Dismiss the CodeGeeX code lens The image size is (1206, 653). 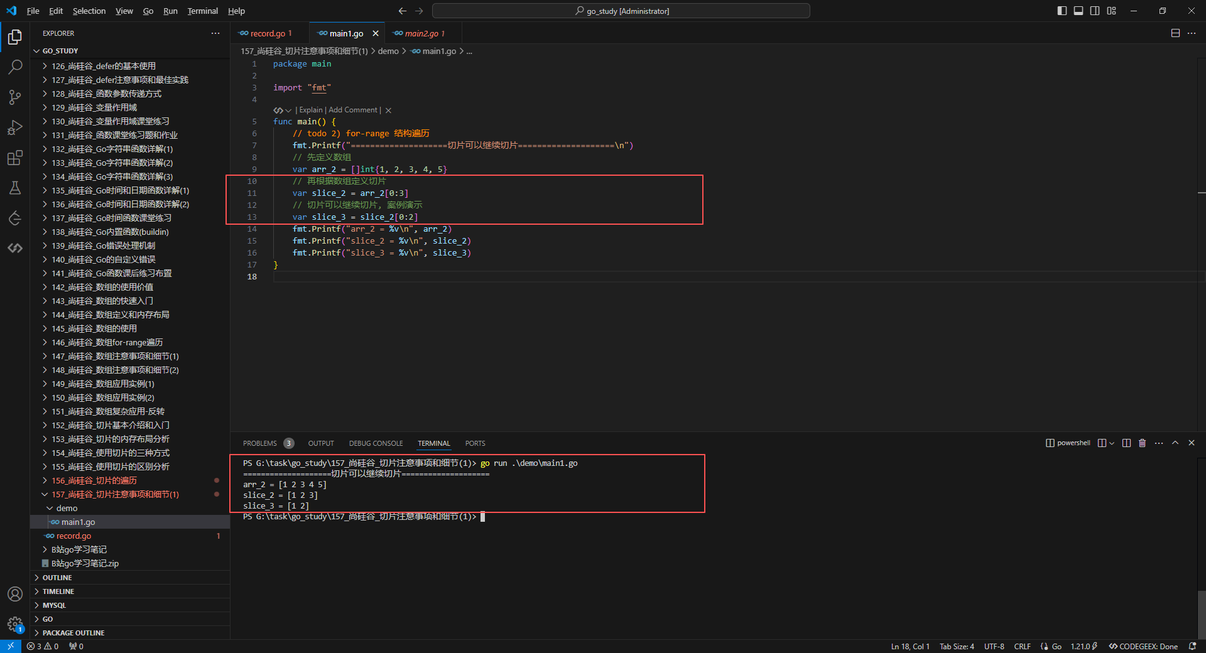(388, 111)
